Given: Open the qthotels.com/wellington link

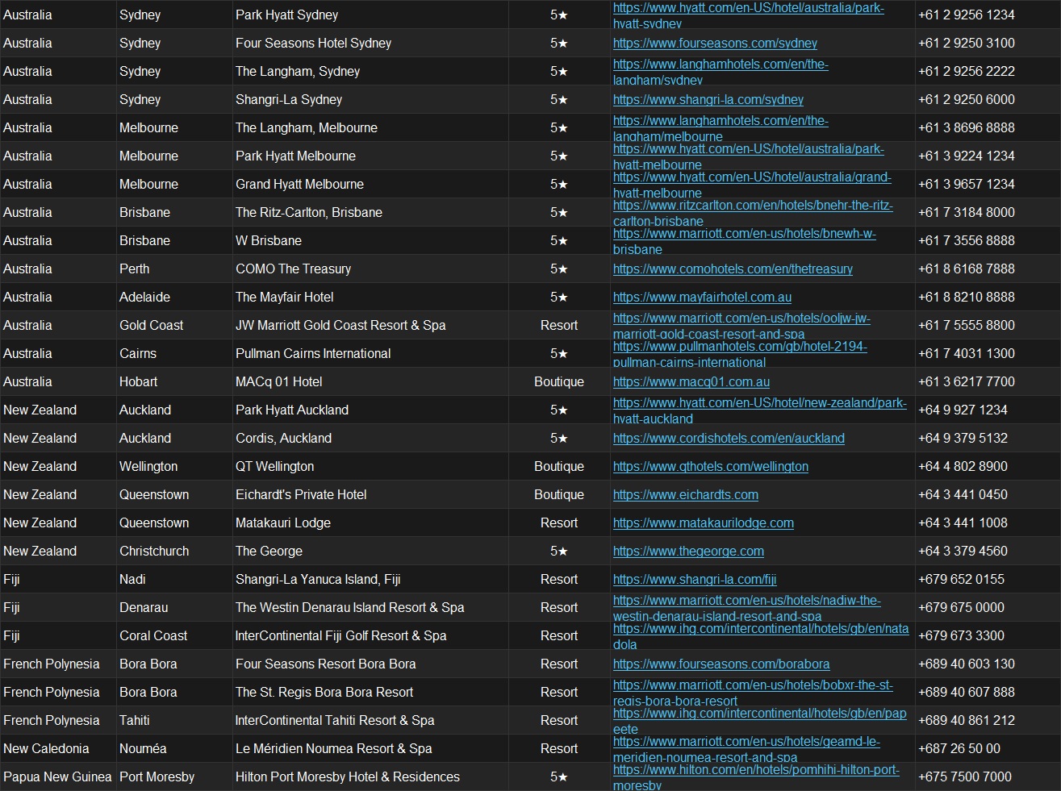Looking at the screenshot, I should pyautogui.click(x=711, y=466).
